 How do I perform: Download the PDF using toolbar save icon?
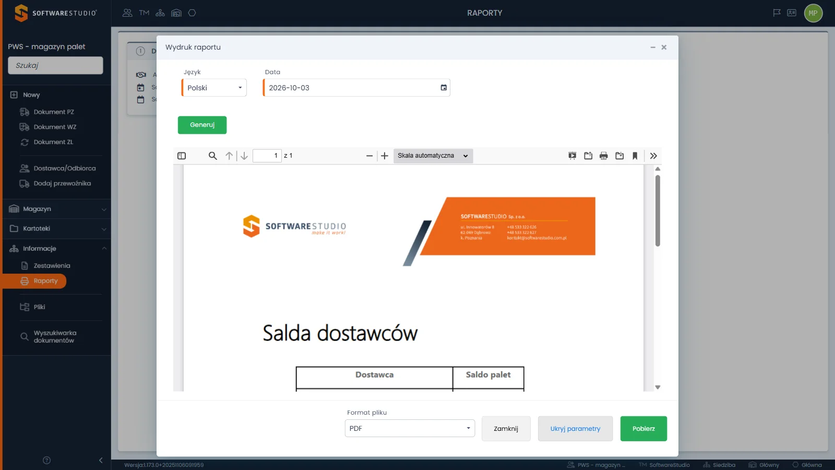pos(619,156)
